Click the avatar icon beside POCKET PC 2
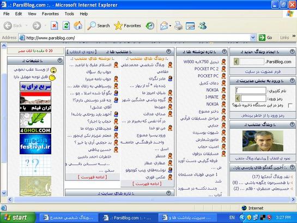Viewport: 297px width, 223px height. pyautogui.click(x=223, y=69)
